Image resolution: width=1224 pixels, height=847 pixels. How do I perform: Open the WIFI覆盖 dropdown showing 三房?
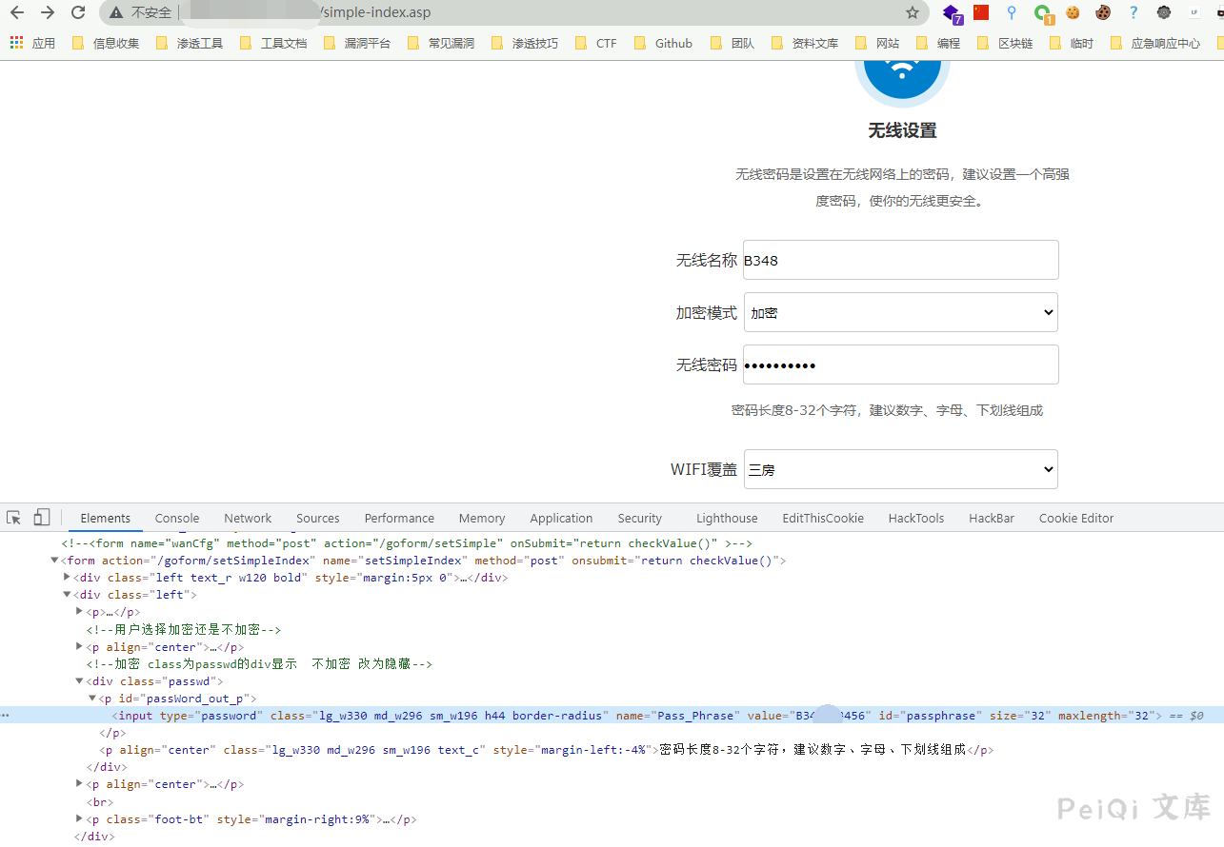tap(900, 469)
